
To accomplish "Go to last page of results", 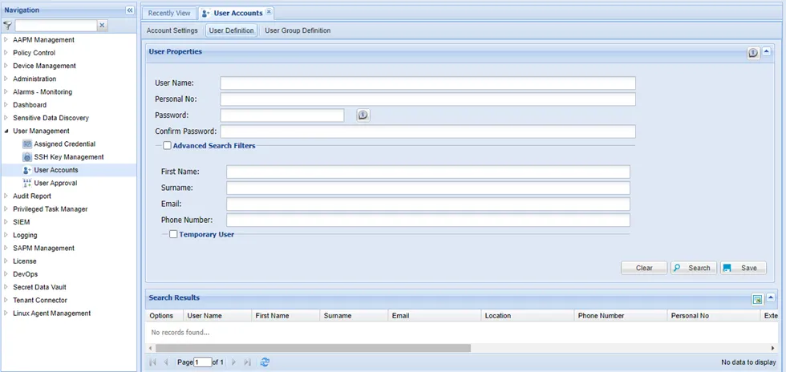I will click(x=247, y=362).
